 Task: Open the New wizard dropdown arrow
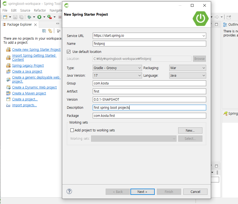(x=10, y=17)
